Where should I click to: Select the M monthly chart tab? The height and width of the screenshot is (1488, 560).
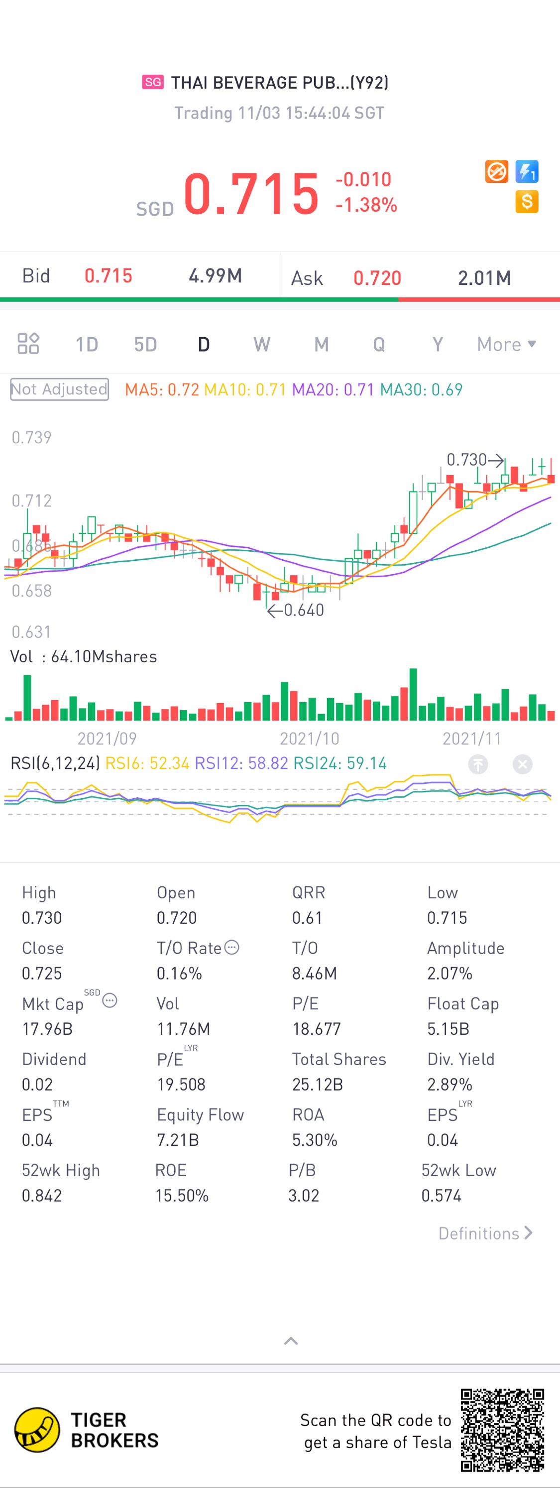tap(322, 344)
